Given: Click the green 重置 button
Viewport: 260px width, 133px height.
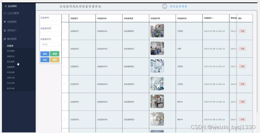Looking at the screenshot, I should pos(55,54).
